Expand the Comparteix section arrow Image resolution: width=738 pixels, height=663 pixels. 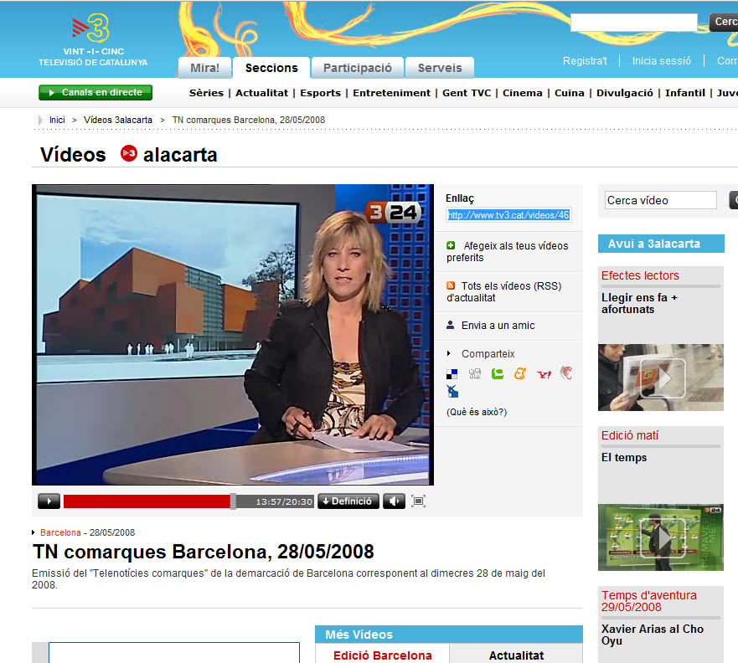pyautogui.click(x=448, y=353)
